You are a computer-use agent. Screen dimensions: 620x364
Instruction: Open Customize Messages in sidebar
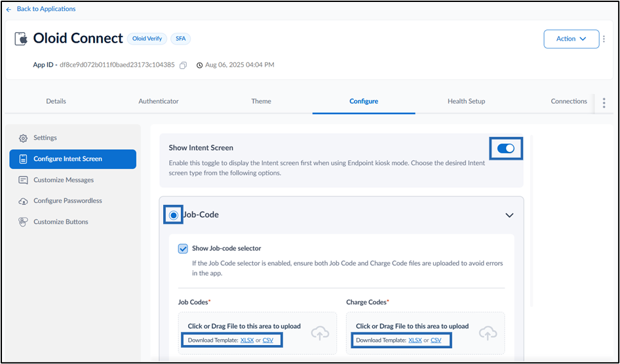point(73,180)
